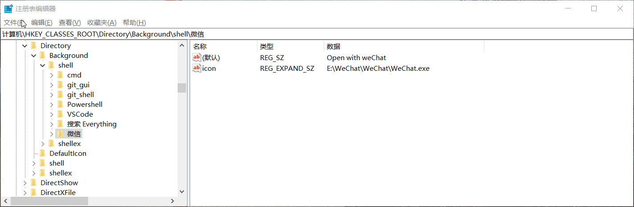Click the folder icon of the cmd key
This screenshot has height=207, width=634.
click(60, 75)
